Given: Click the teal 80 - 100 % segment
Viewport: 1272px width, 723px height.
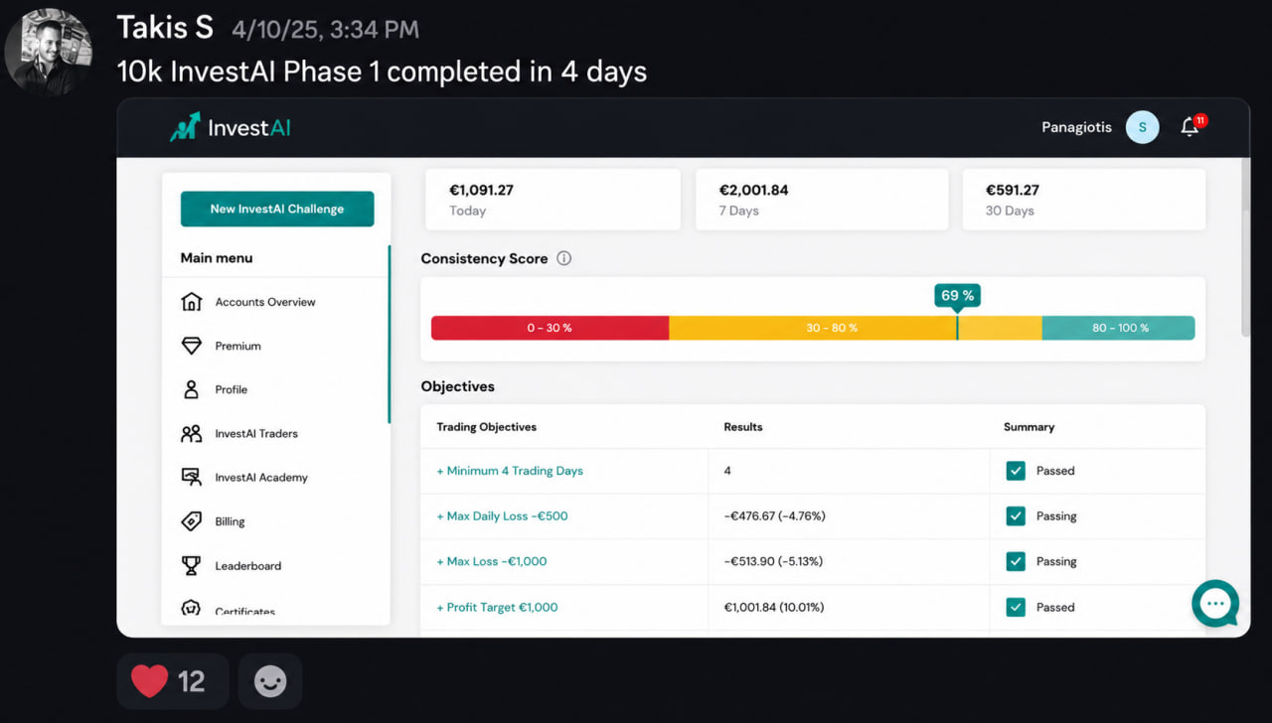Looking at the screenshot, I should (x=1119, y=328).
